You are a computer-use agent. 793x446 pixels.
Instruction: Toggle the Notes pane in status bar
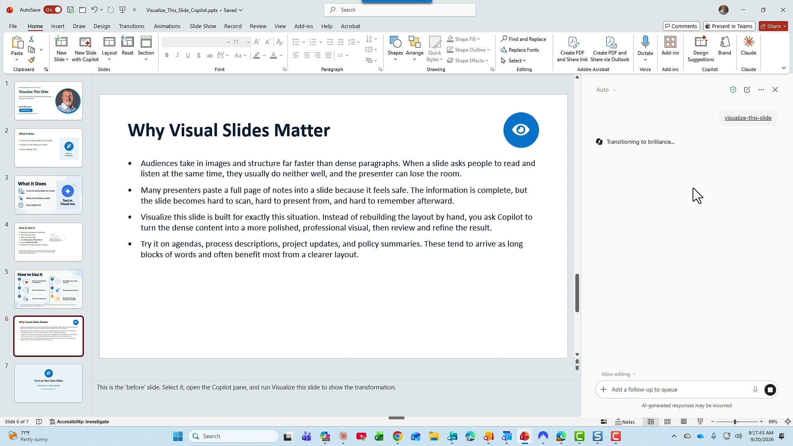(x=625, y=422)
